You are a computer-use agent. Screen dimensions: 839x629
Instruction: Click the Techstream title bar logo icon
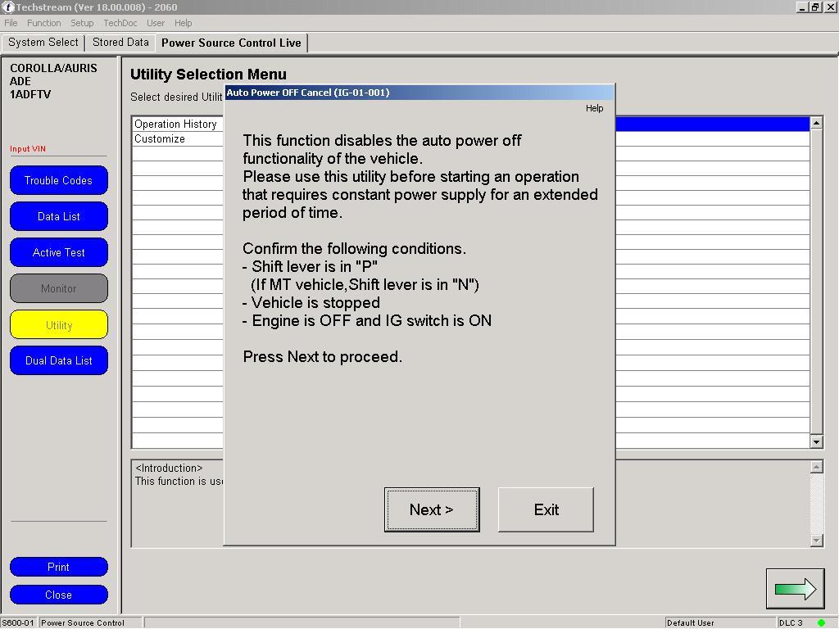coord(8,7)
